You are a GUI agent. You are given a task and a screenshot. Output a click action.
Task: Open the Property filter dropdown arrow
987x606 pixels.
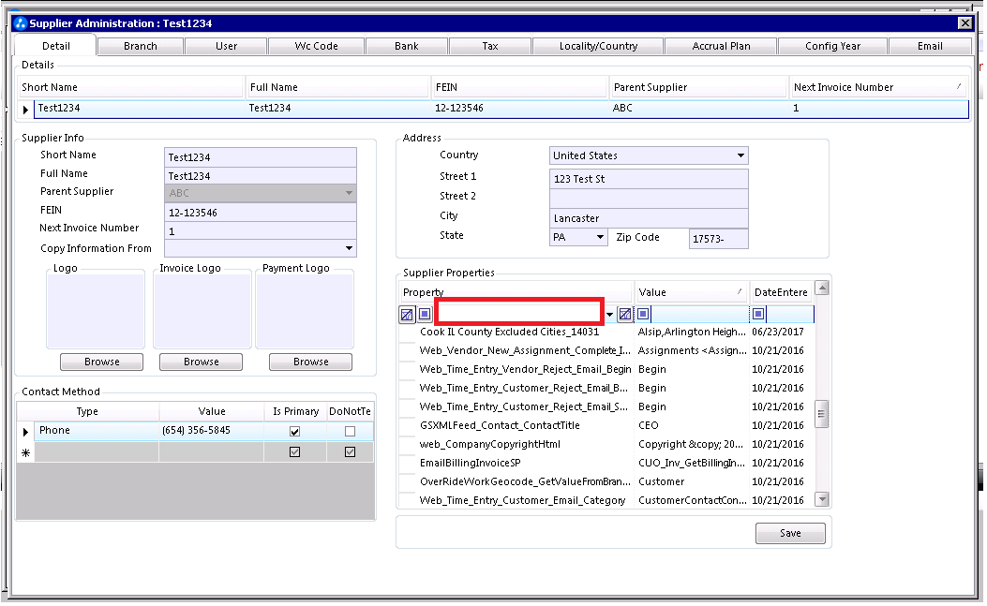(x=609, y=315)
